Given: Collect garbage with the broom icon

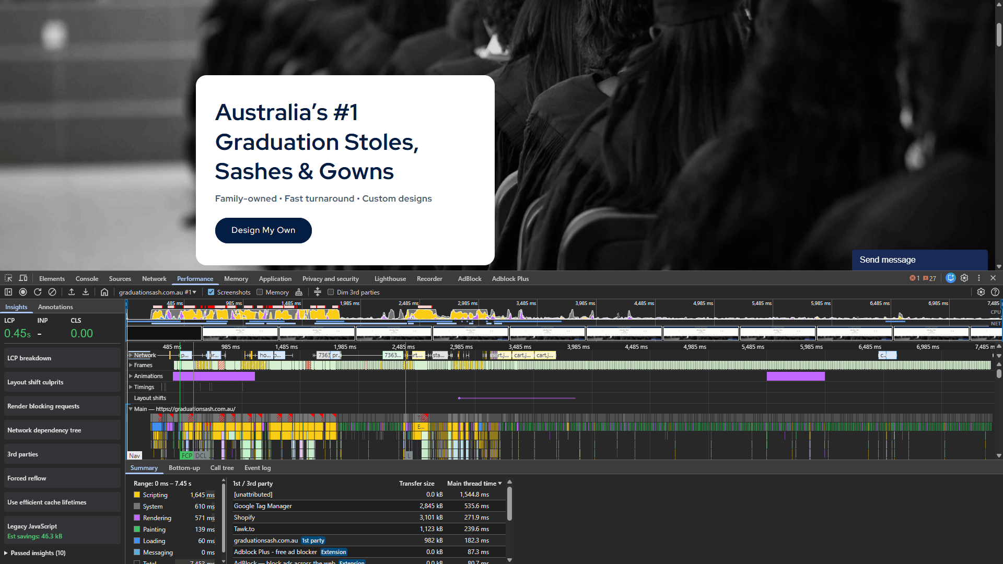Looking at the screenshot, I should tap(298, 292).
